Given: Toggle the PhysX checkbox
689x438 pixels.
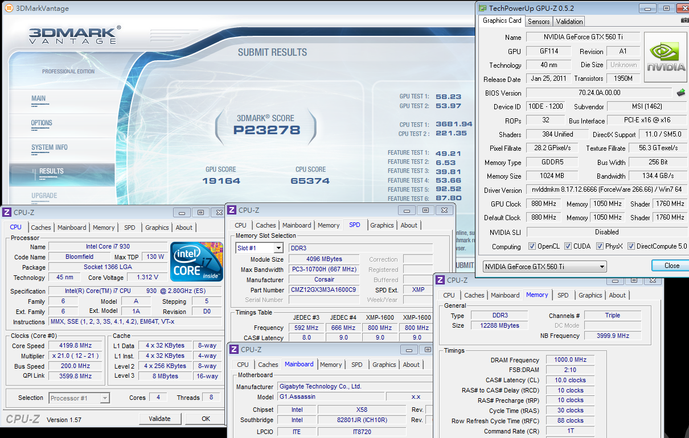Looking at the screenshot, I should click(600, 246).
